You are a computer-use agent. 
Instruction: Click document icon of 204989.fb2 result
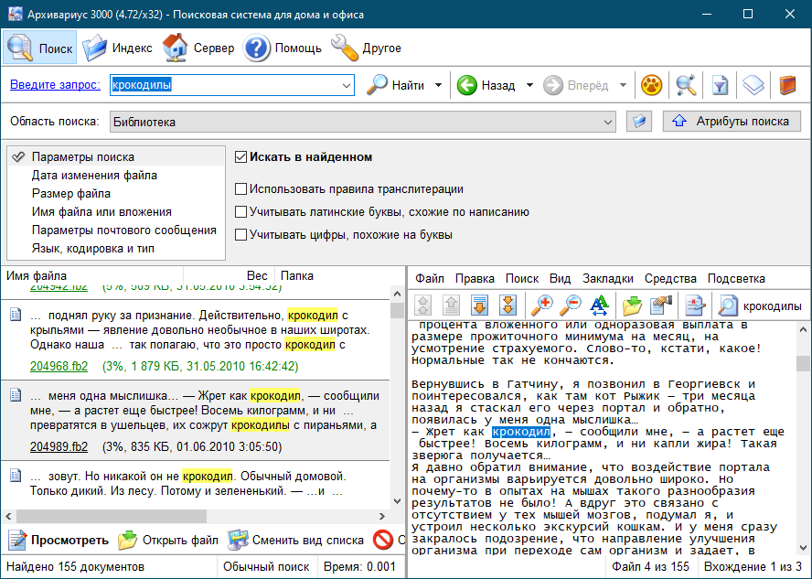coord(16,396)
